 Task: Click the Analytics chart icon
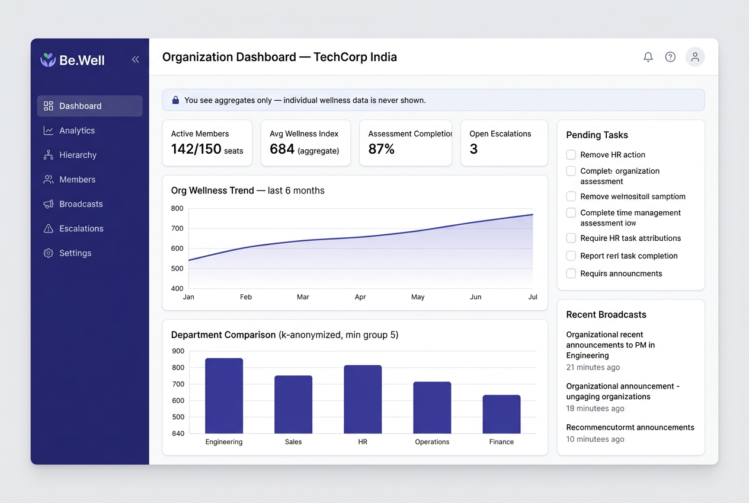pyautogui.click(x=49, y=130)
